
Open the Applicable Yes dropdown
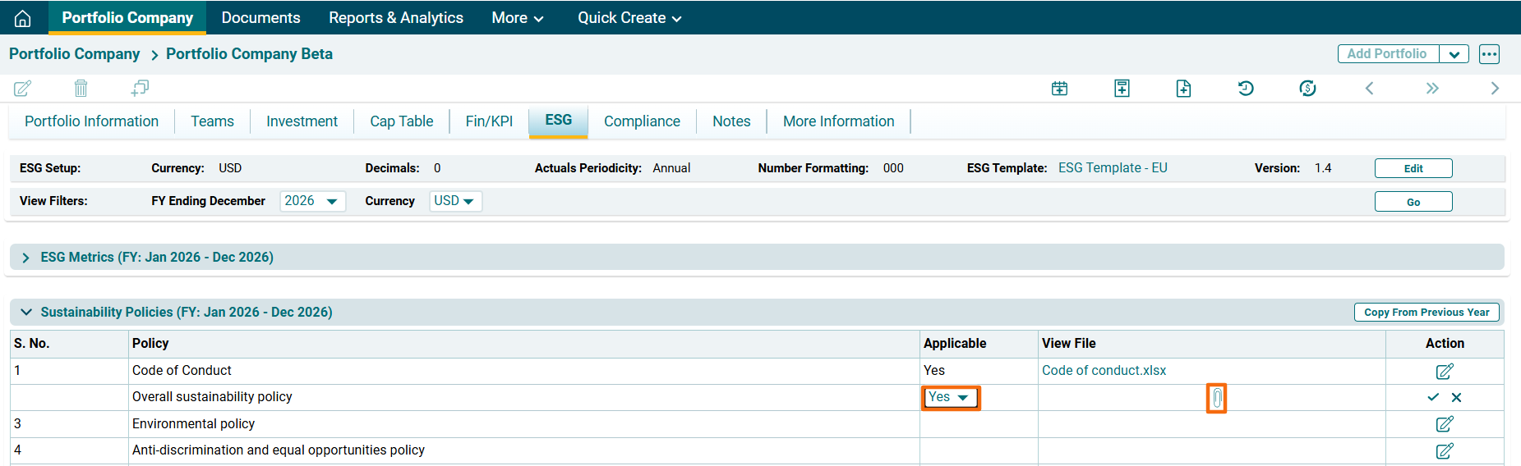[x=950, y=398]
